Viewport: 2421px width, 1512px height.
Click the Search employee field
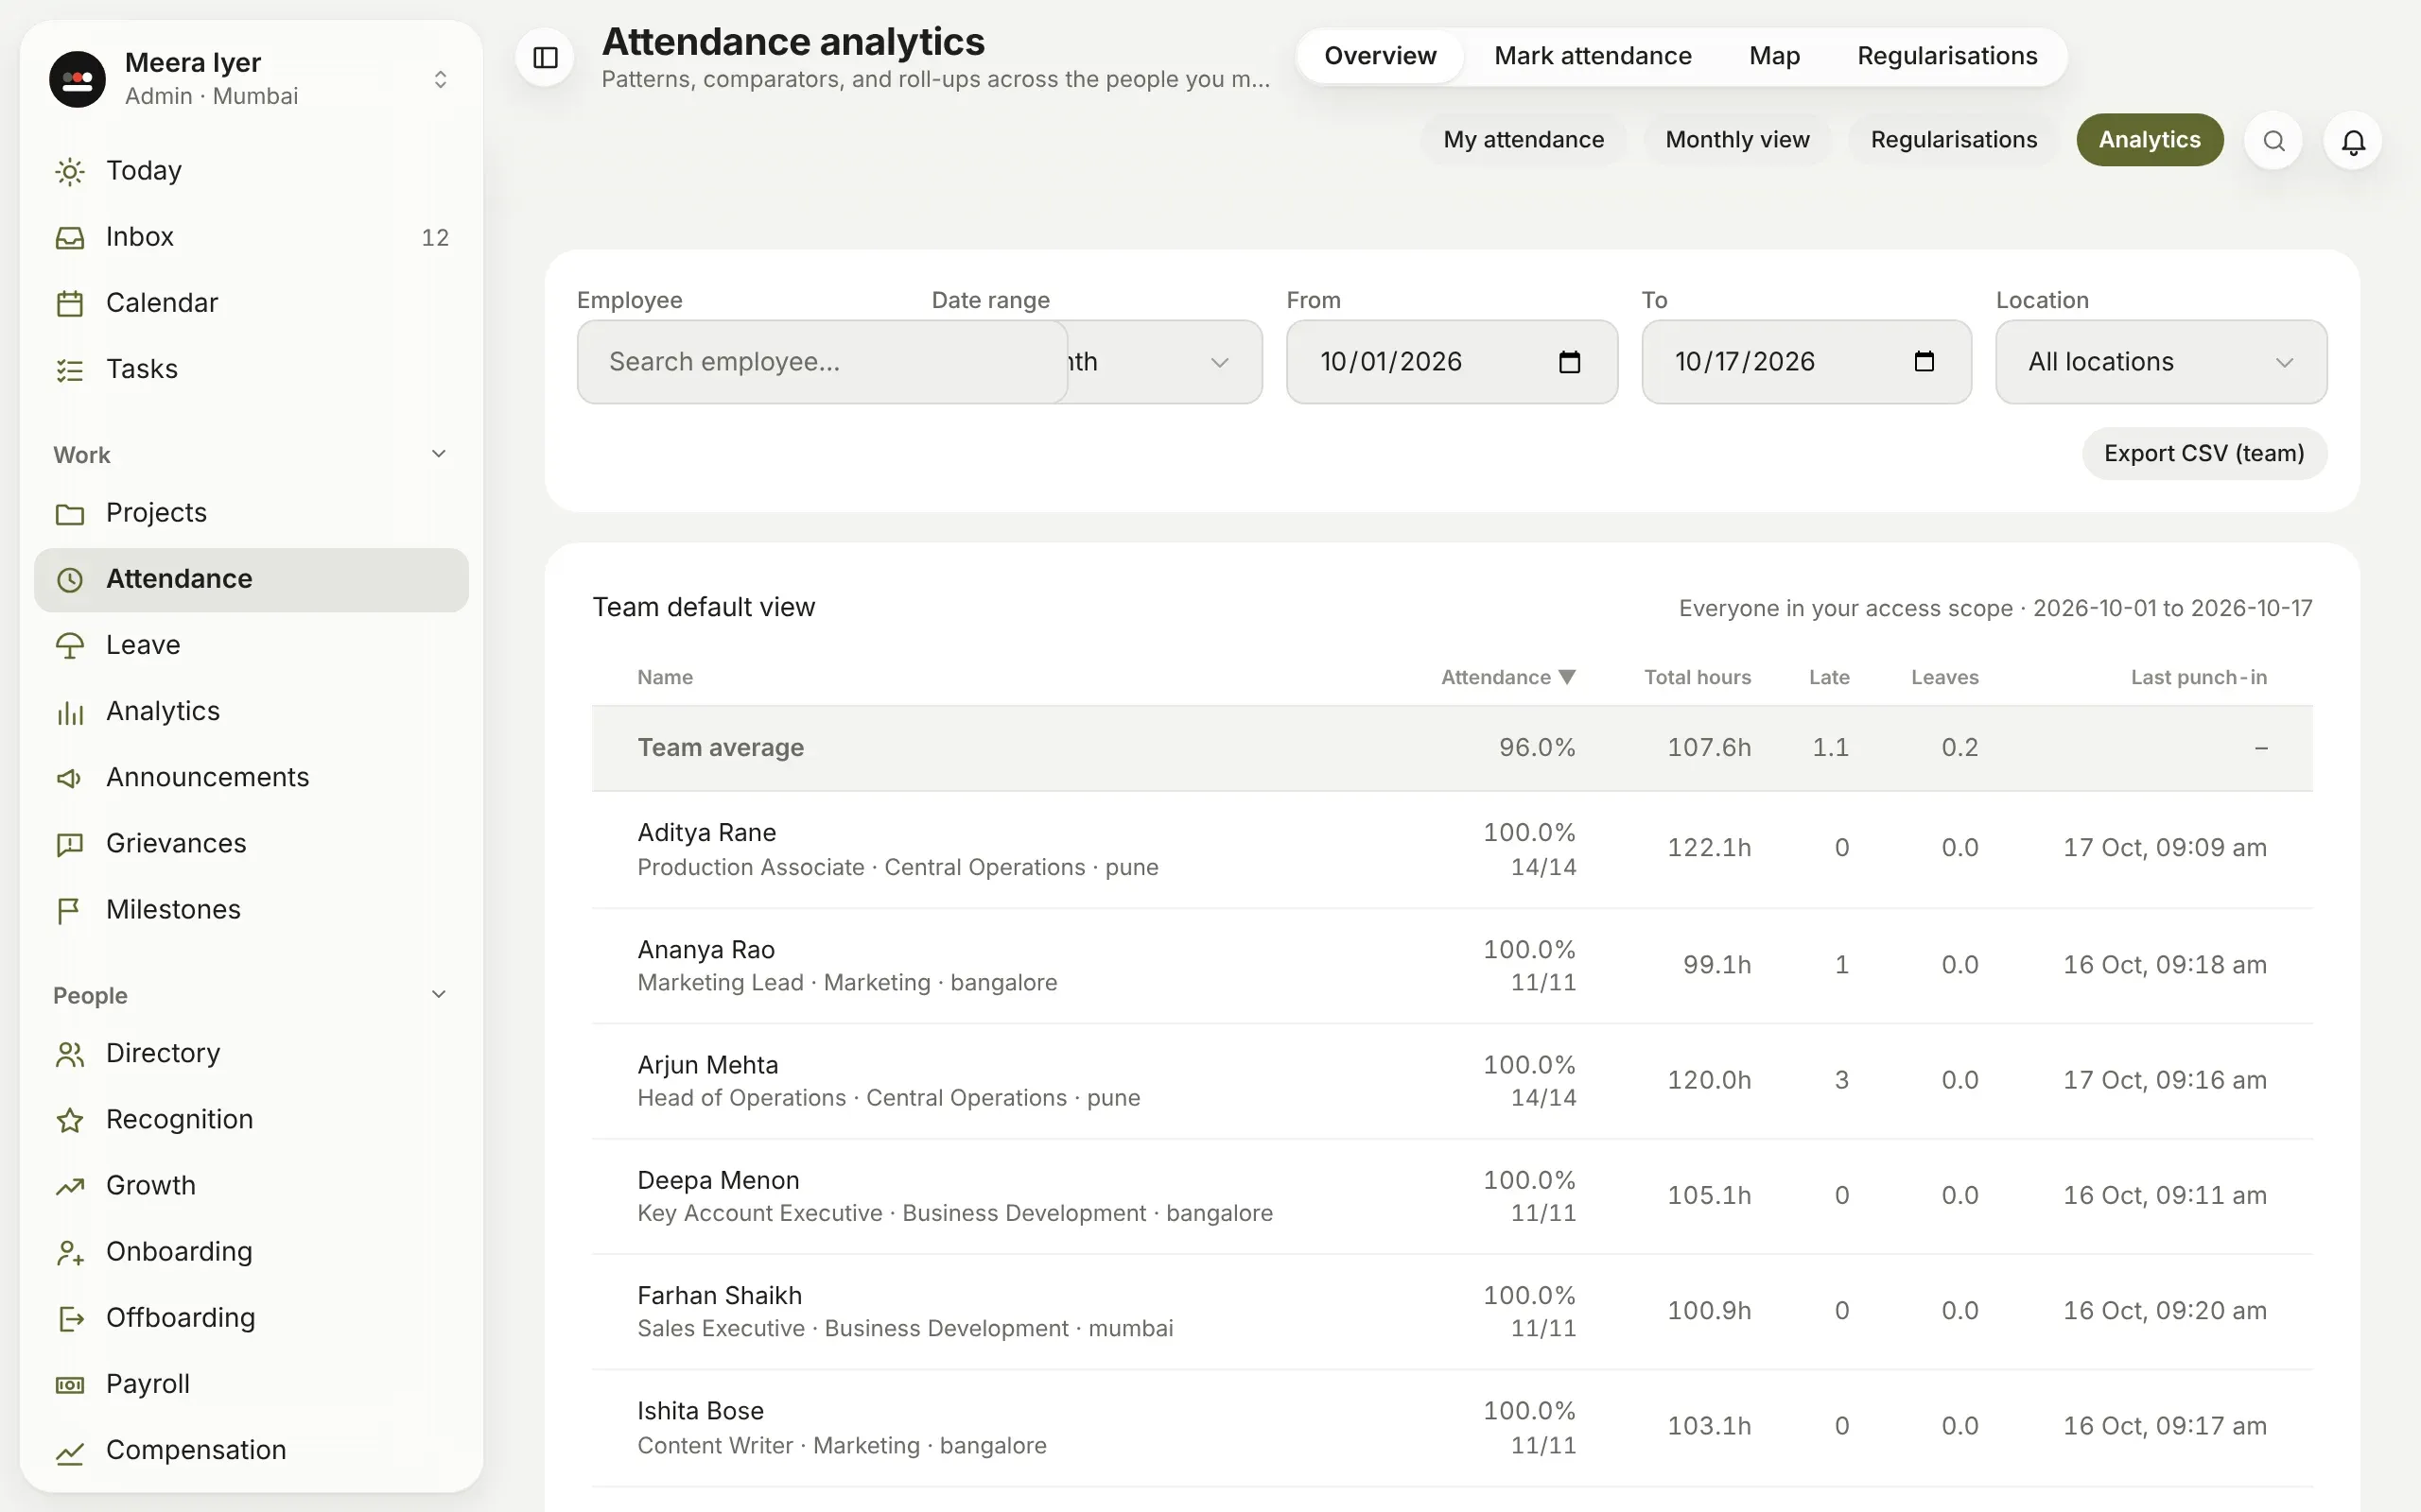(823, 362)
